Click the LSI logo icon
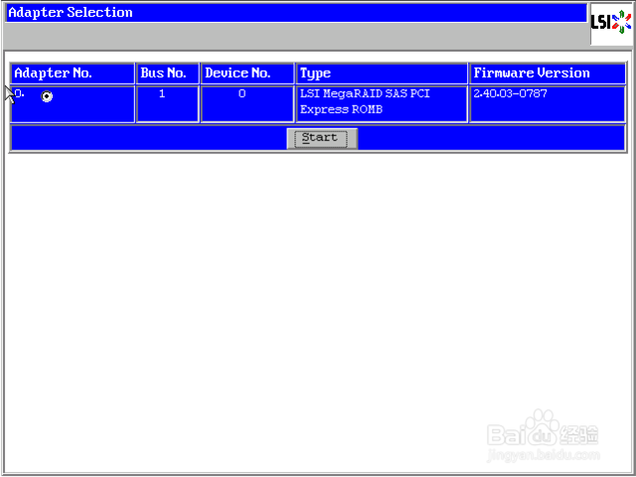Screen dimensions: 636x477 point(611,22)
